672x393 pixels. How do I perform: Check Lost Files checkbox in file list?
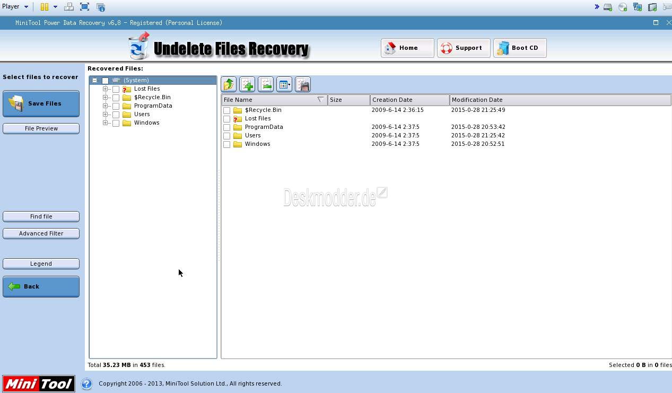click(226, 119)
